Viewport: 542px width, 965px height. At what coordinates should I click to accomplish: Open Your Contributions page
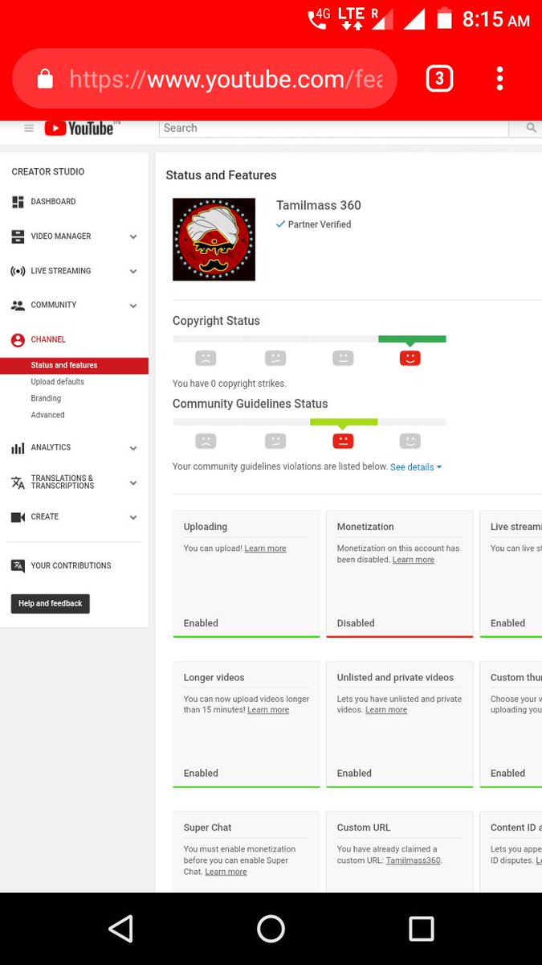point(71,566)
